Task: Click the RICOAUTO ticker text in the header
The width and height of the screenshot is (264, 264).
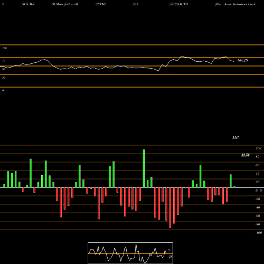Action: tap(179, 4)
